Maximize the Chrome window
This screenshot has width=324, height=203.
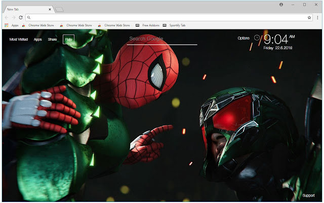tap(305, 5)
